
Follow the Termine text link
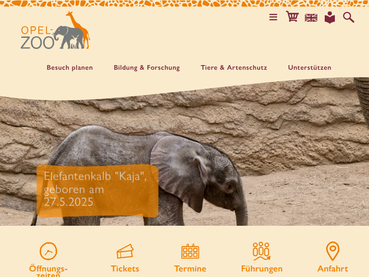pyautogui.click(x=190, y=269)
